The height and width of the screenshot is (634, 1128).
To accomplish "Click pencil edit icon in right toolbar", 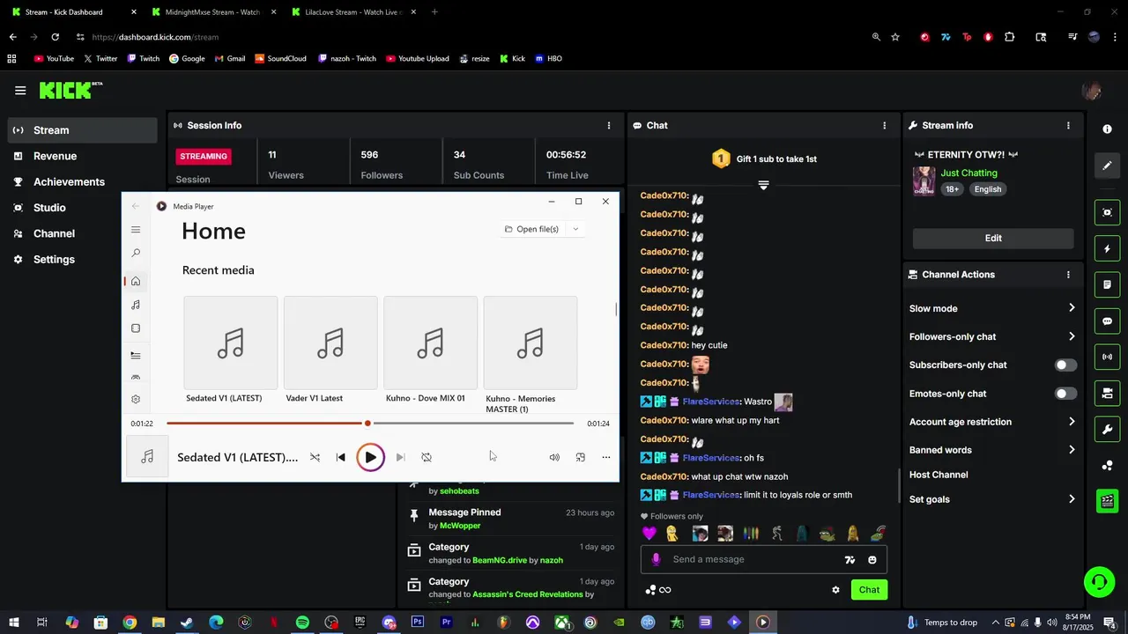I will coord(1107,166).
